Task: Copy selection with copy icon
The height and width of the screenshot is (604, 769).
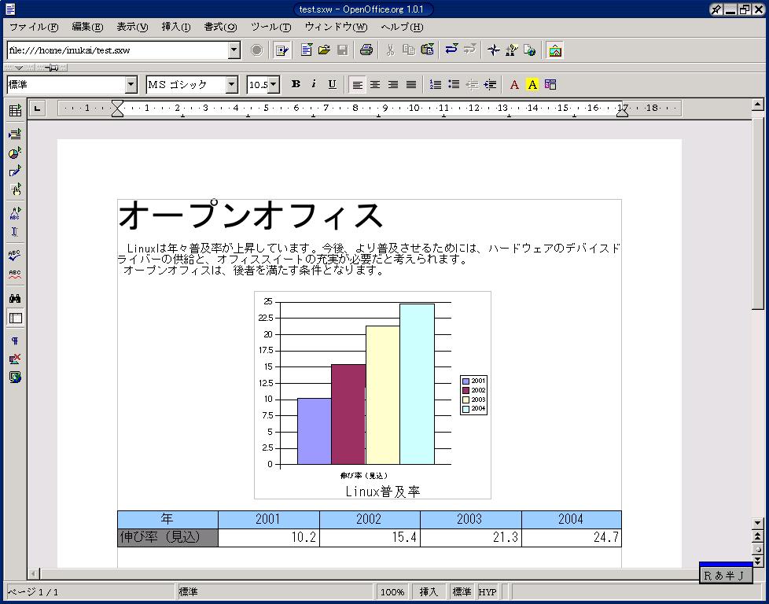Action: (x=409, y=50)
